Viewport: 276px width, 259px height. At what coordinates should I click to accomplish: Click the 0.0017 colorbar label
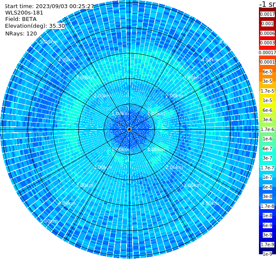[267, 14]
